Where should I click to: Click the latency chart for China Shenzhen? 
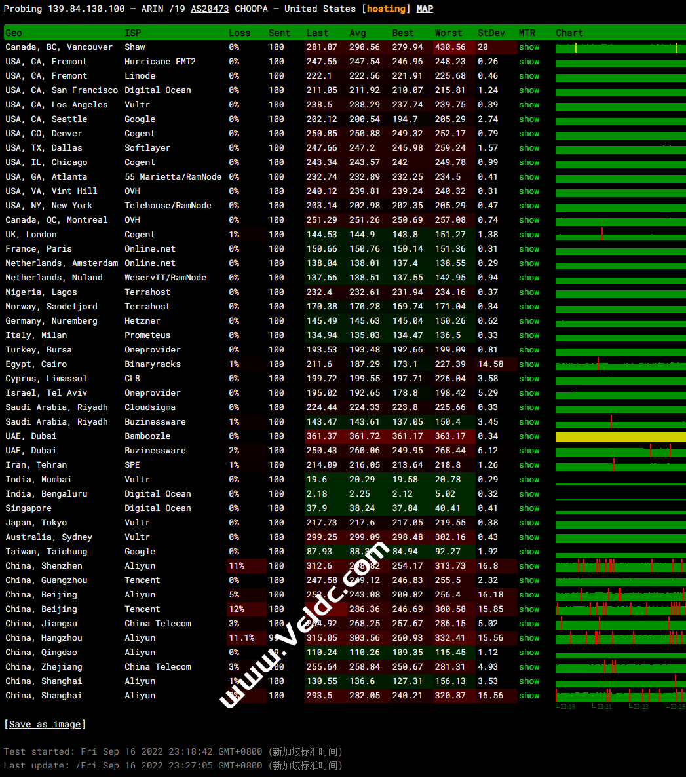click(x=620, y=566)
